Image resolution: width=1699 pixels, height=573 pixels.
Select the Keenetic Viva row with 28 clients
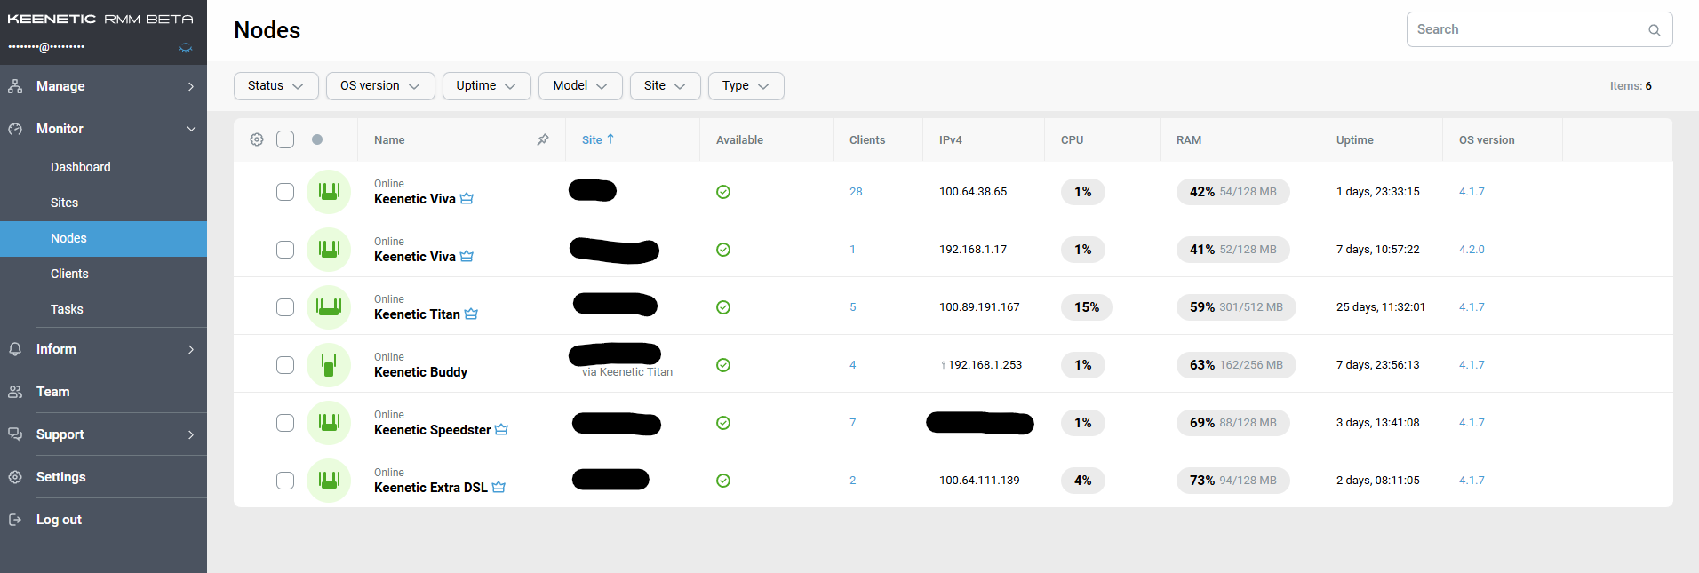[285, 192]
